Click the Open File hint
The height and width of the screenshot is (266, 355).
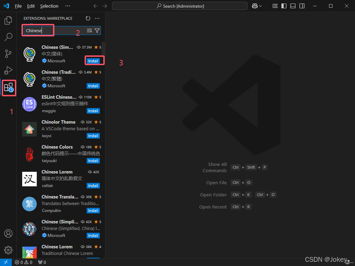pyautogui.click(x=216, y=183)
